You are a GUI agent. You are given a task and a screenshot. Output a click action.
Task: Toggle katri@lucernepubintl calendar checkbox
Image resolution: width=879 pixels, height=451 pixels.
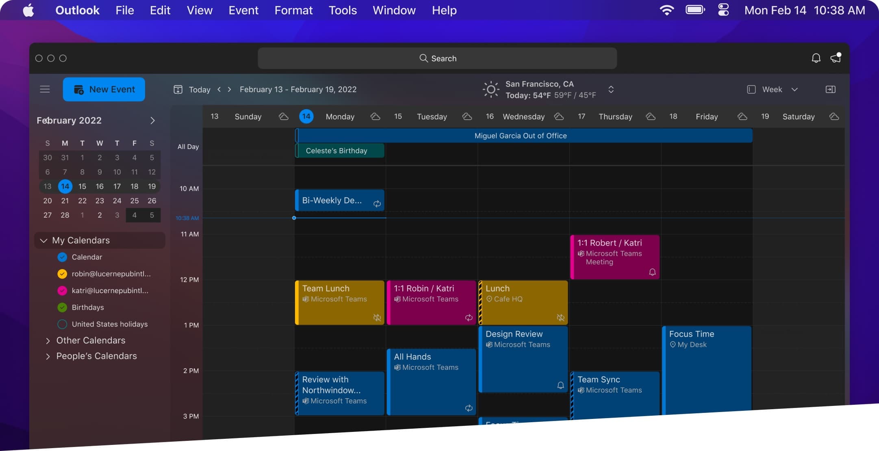coord(62,291)
